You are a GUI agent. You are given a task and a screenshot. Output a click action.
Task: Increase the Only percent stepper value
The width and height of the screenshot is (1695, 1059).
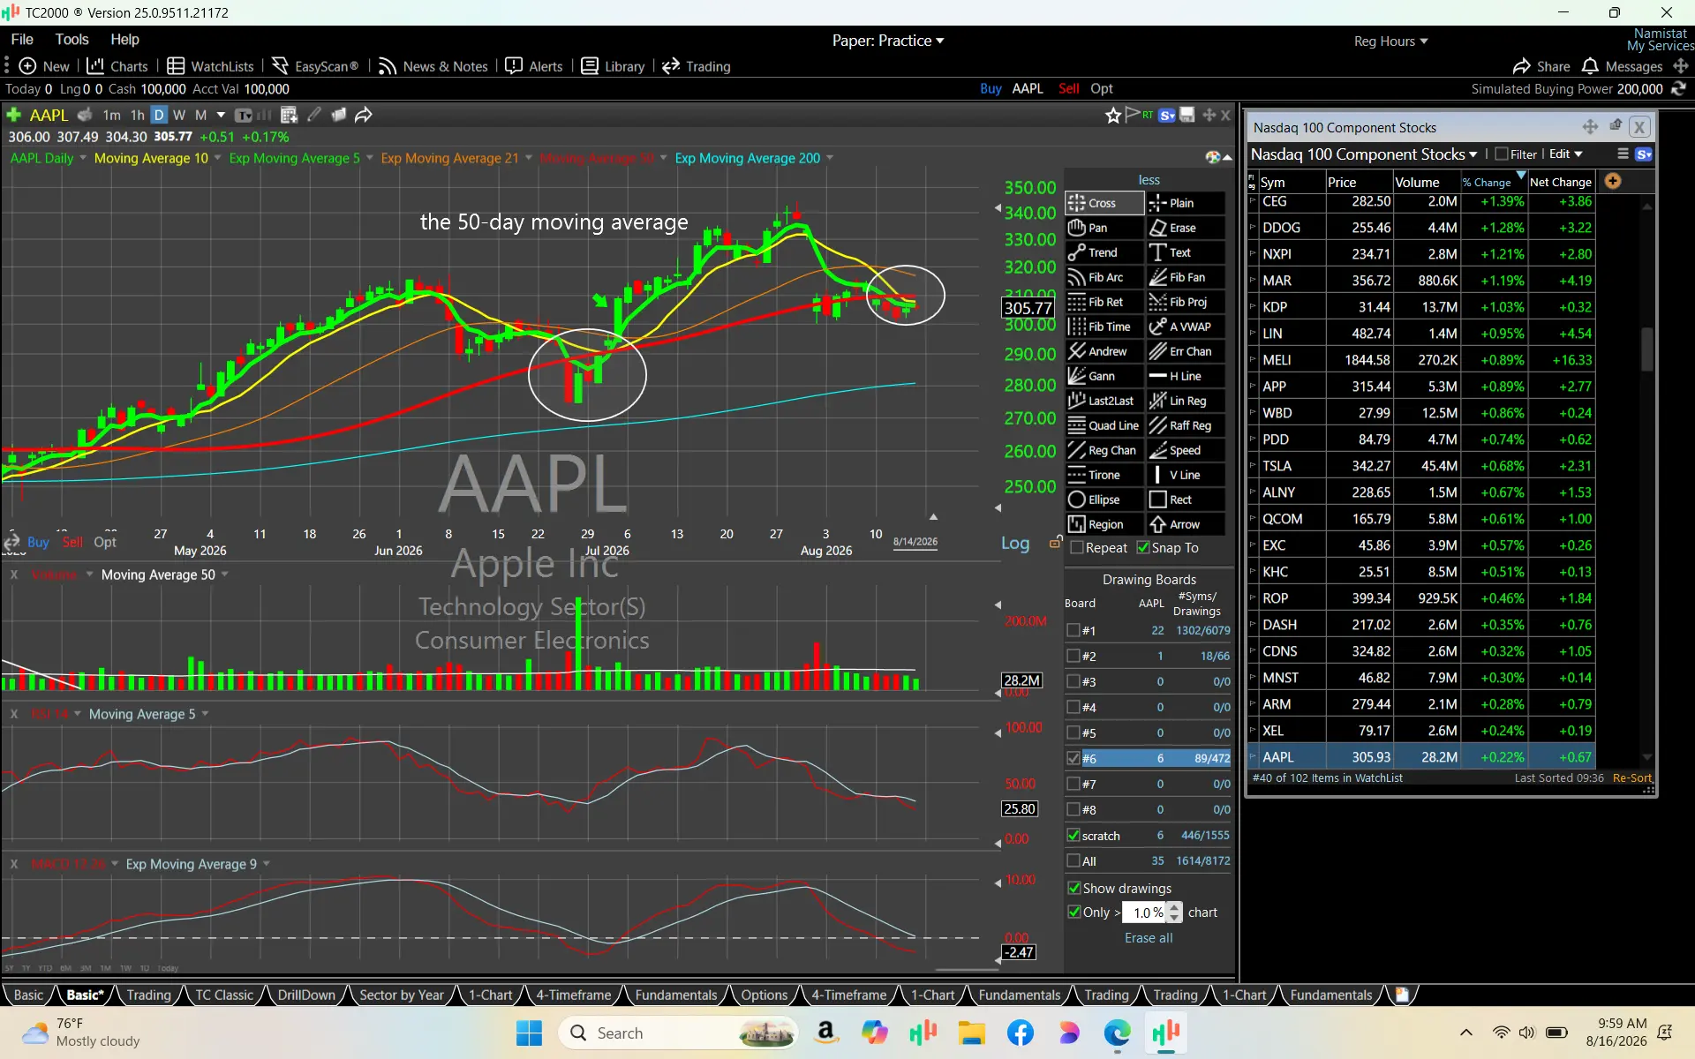click(x=1174, y=907)
